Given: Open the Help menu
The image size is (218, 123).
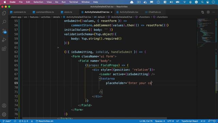Looking at the screenshot, I should (95, 2).
